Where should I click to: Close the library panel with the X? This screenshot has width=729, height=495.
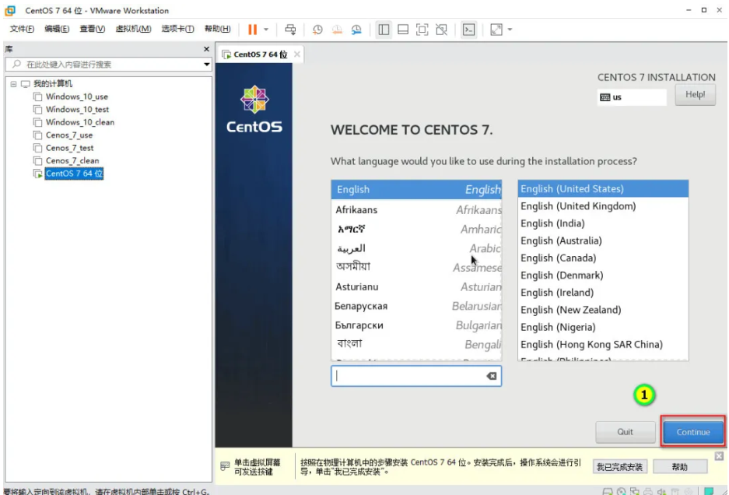pos(206,49)
